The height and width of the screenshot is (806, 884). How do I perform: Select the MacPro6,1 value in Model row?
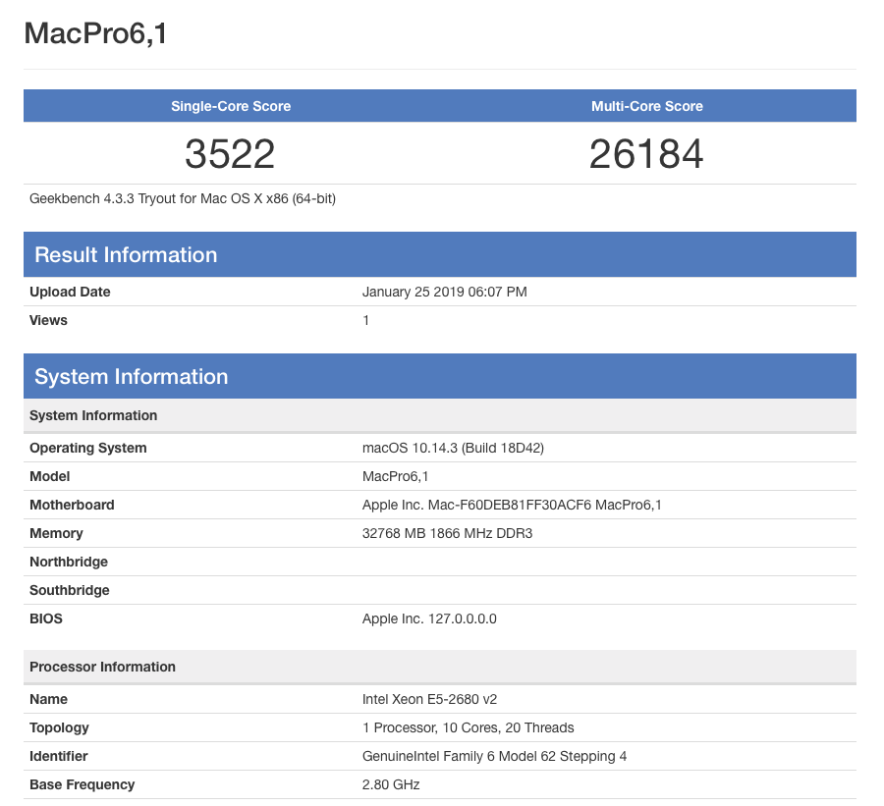[x=395, y=477]
